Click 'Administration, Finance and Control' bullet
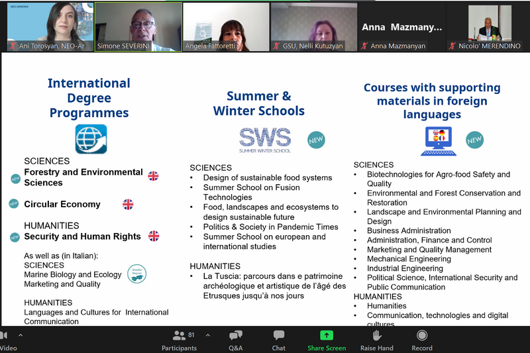This screenshot has height=353, width=530. coord(429,240)
